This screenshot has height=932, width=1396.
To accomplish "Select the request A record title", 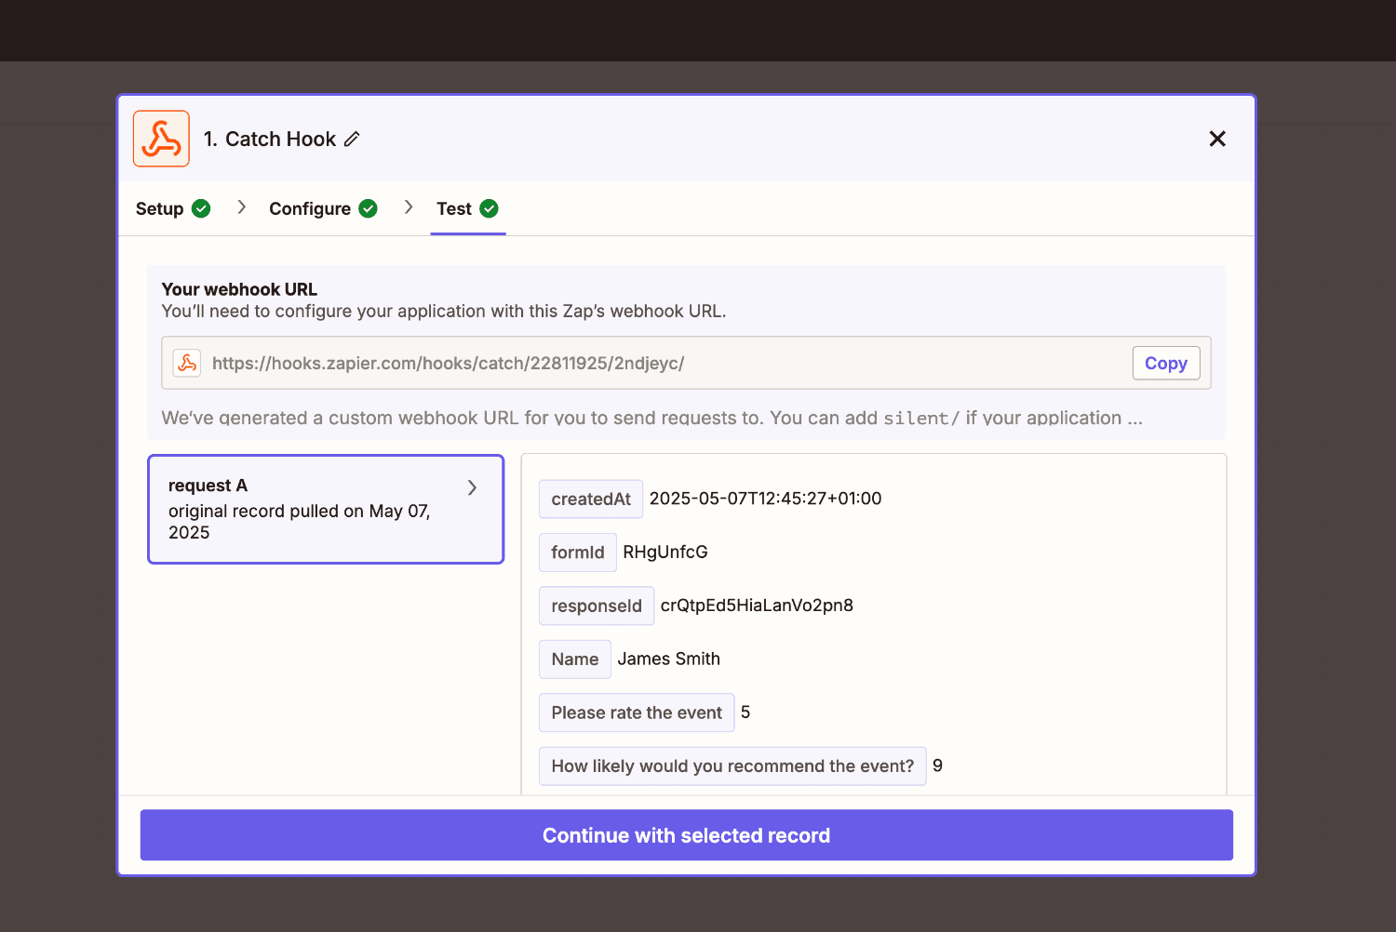I will pos(208,486).
